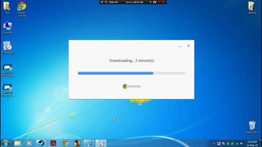Screen dimensions: 262x147
Task: Open the Google Chrome desktop shortcut
Action: click(x=22, y=9)
